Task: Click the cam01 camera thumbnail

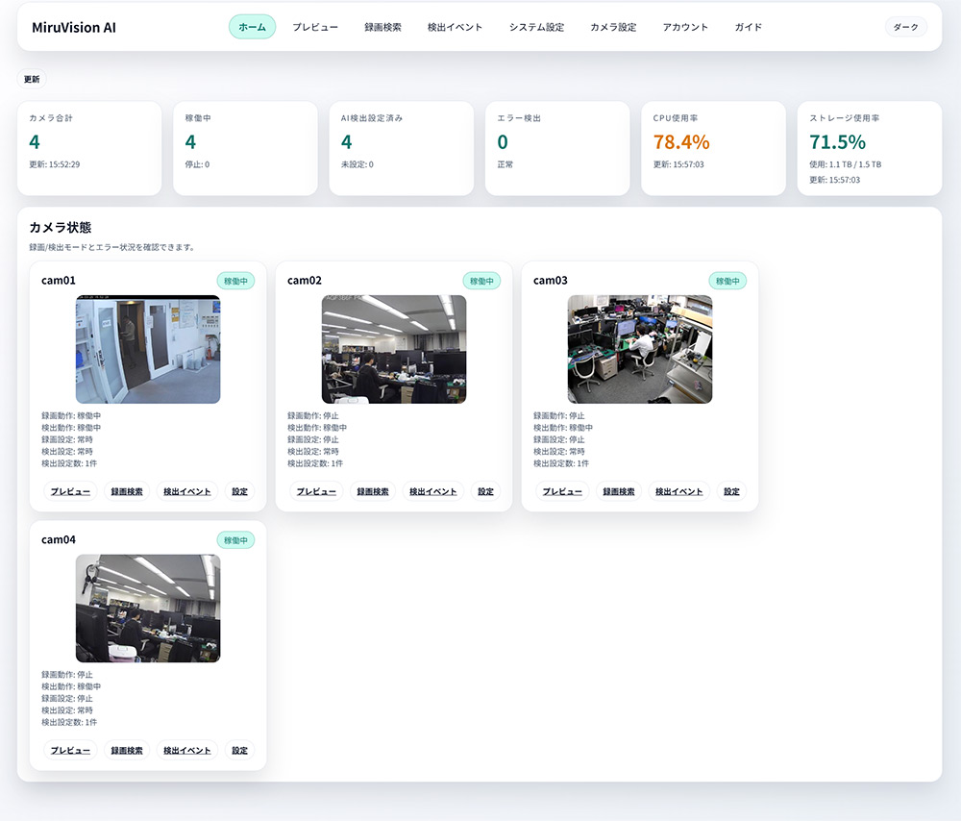Action: tap(148, 349)
